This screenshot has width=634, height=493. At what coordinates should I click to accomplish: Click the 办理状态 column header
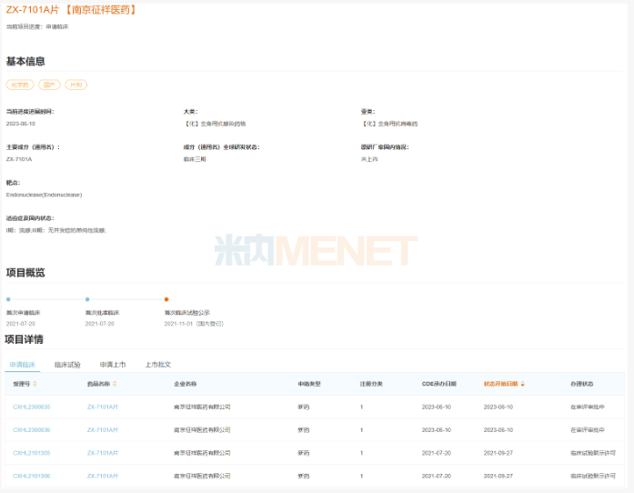coord(582,384)
